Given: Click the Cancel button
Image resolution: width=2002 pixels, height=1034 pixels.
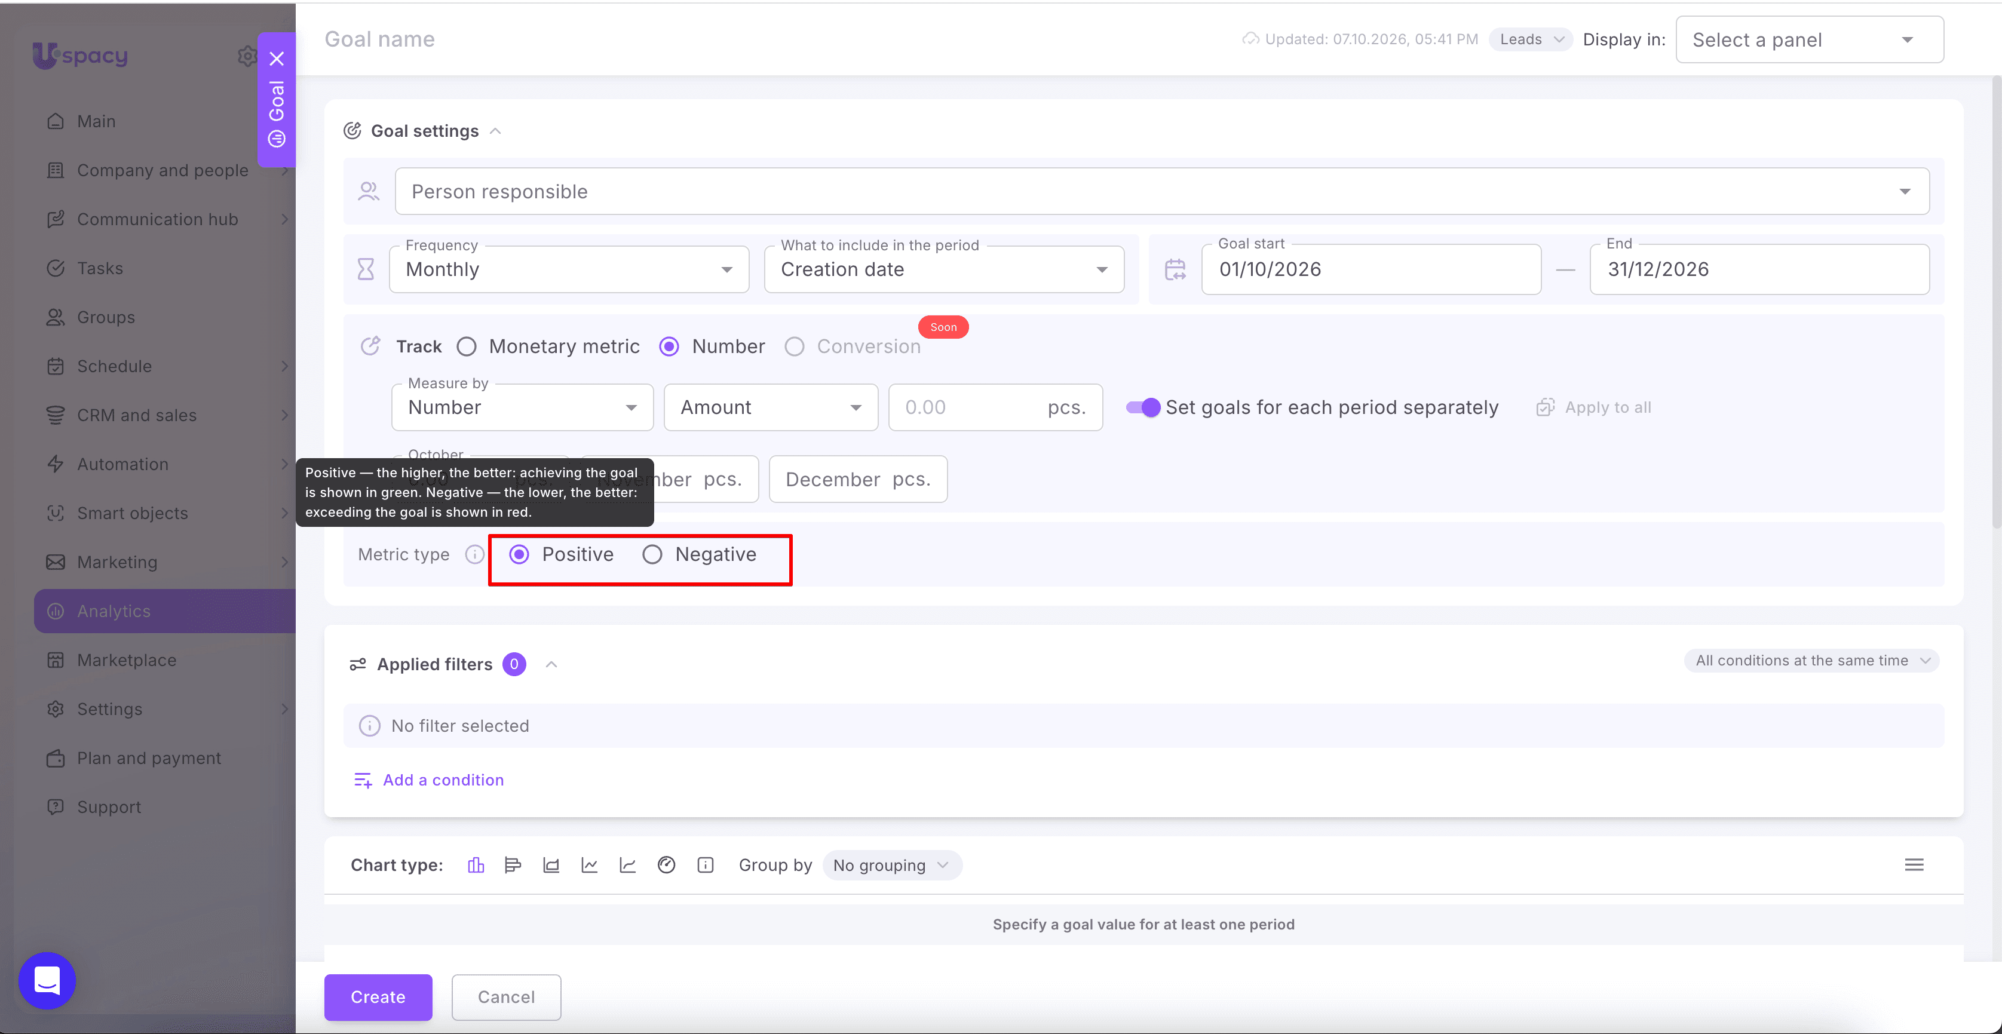Looking at the screenshot, I should (x=506, y=997).
